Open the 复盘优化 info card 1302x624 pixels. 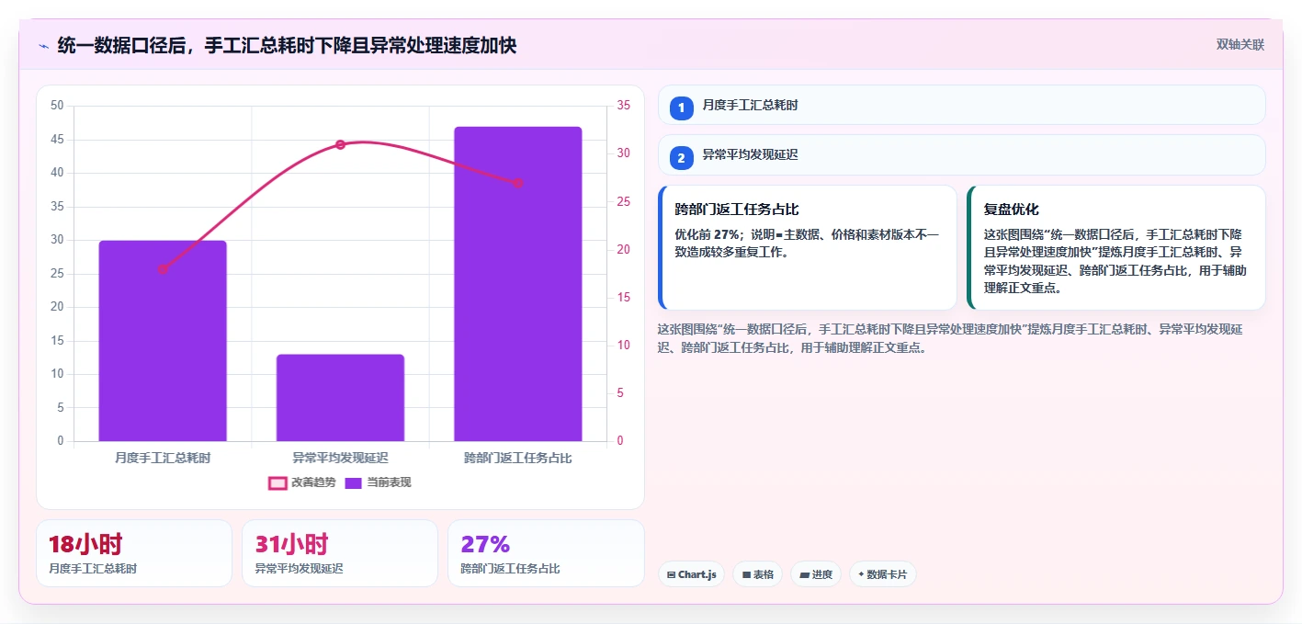tap(1116, 248)
